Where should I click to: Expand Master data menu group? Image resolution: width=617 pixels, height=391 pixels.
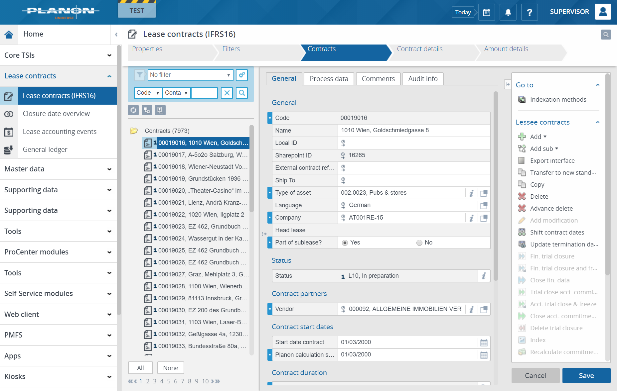point(58,169)
